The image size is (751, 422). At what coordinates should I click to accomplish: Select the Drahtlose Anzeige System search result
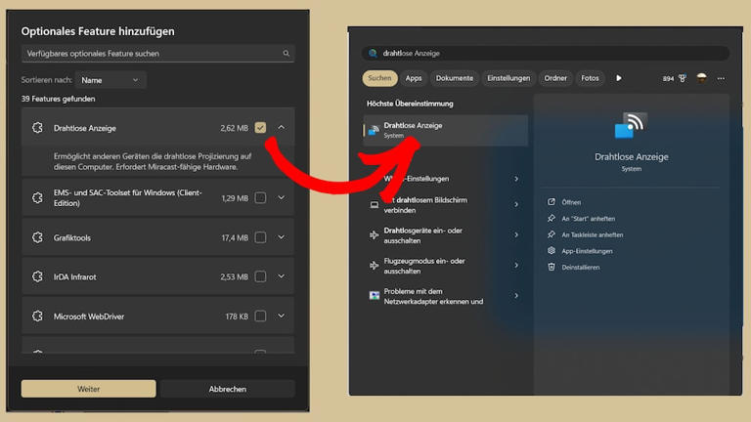click(446, 130)
